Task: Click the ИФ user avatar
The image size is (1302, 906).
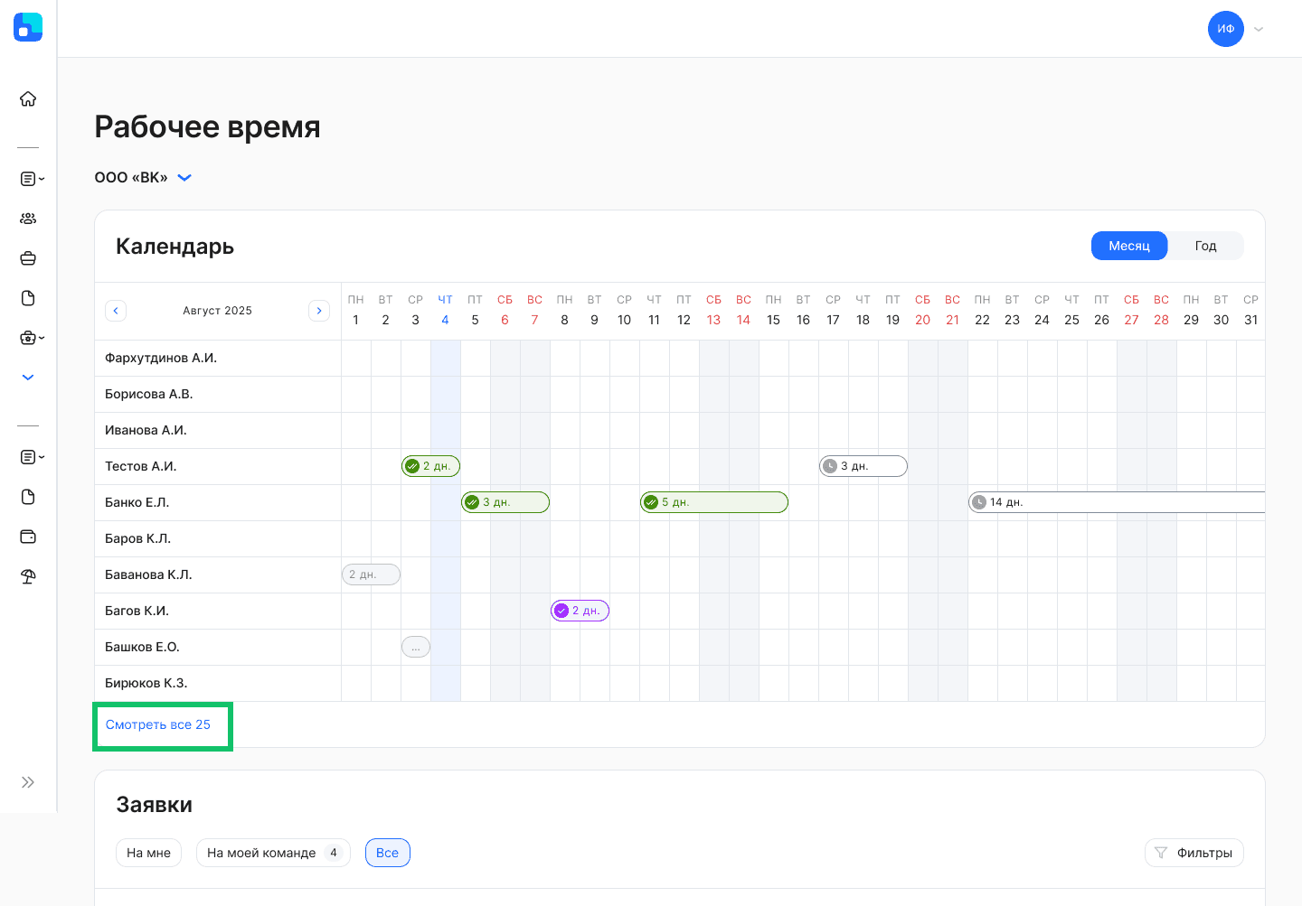Action: [x=1226, y=29]
